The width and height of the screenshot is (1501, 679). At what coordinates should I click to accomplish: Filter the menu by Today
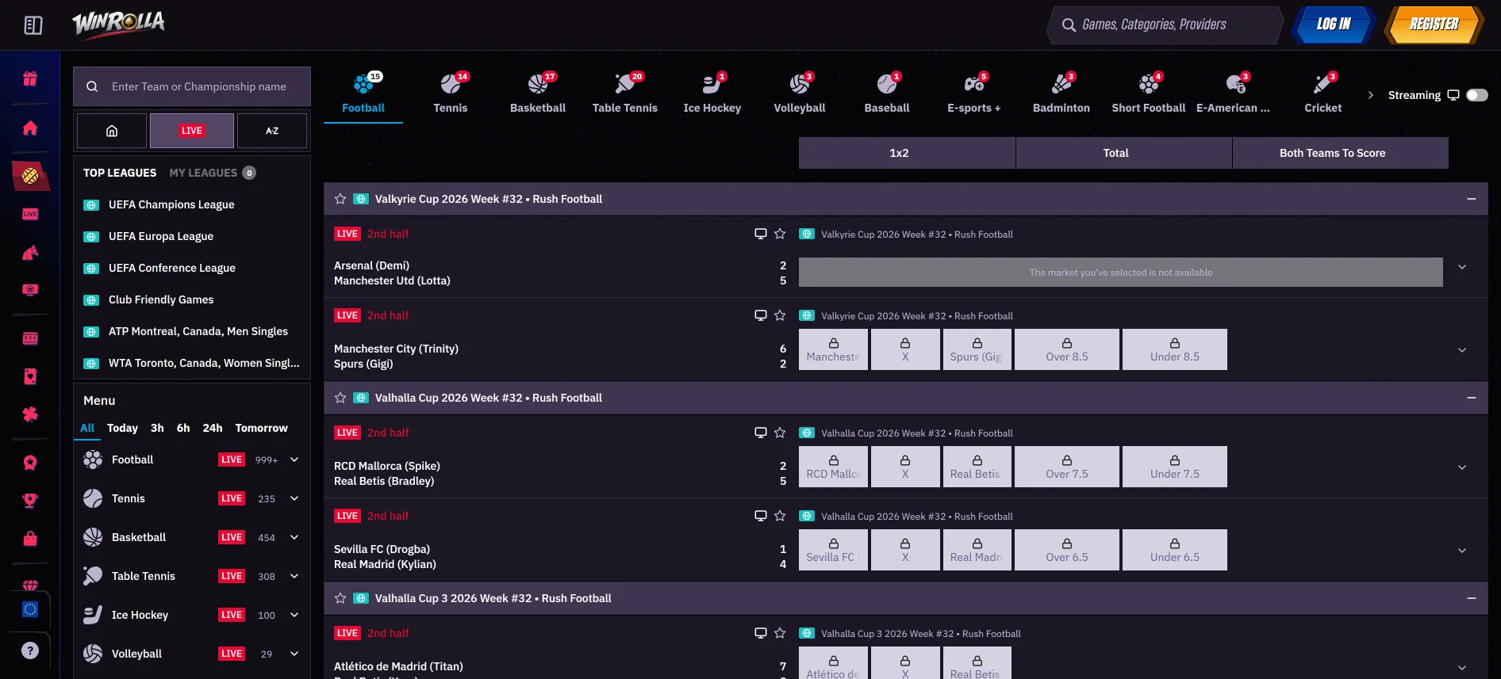(x=122, y=428)
